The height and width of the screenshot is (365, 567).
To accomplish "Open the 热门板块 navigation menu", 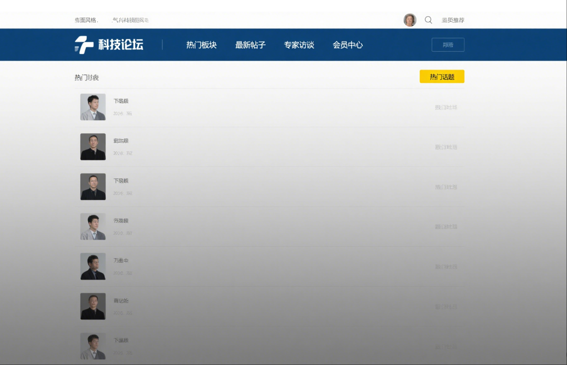I will [x=201, y=45].
